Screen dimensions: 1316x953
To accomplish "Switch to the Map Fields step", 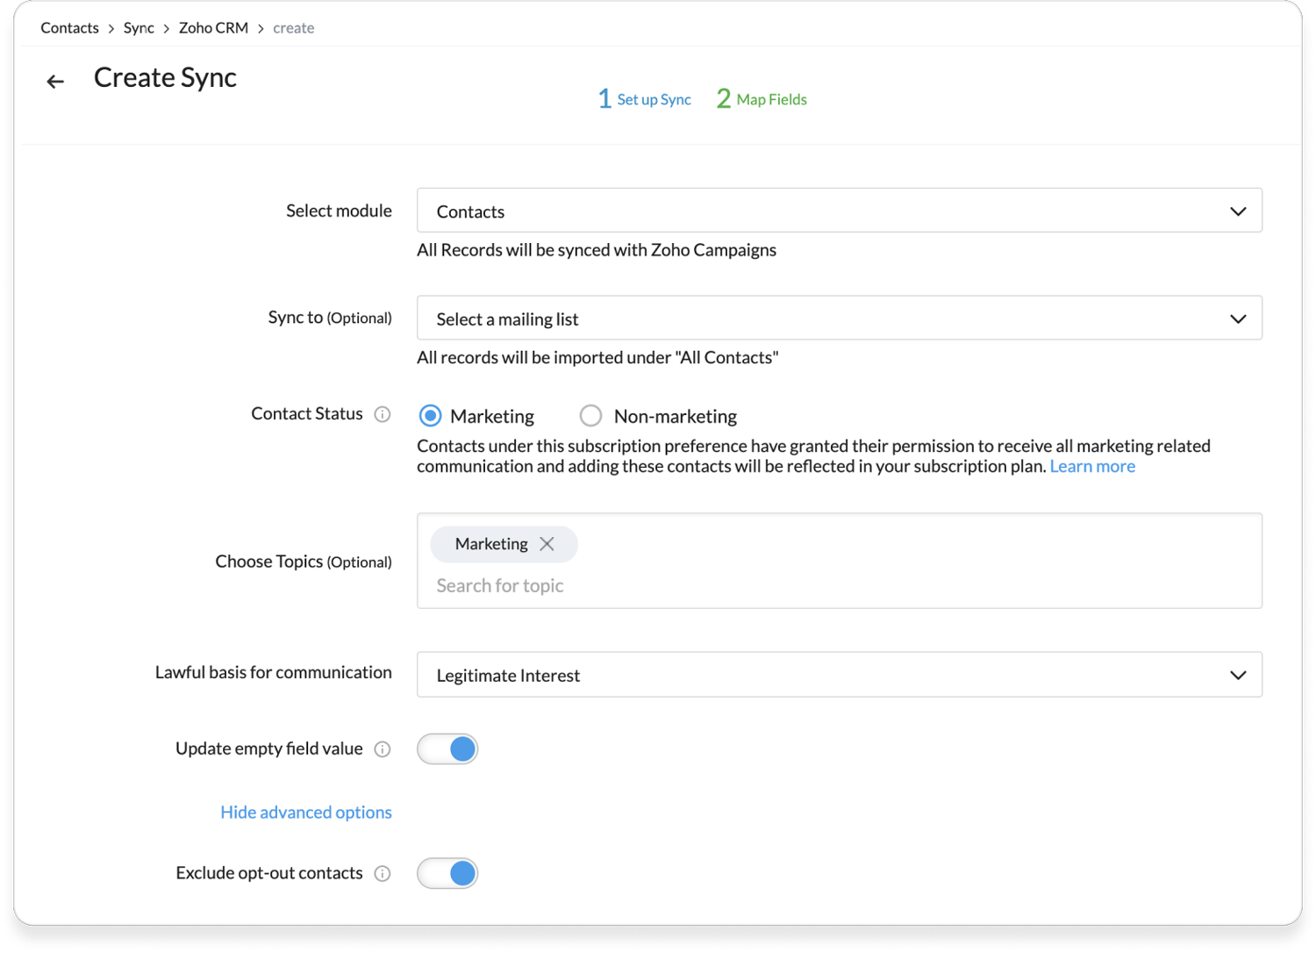I will [760, 98].
